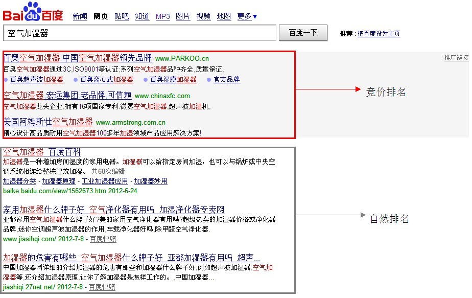Click the 共68次编辑 edit count text
Viewport: 472px width, 298px height.
[x=108, y=171]
